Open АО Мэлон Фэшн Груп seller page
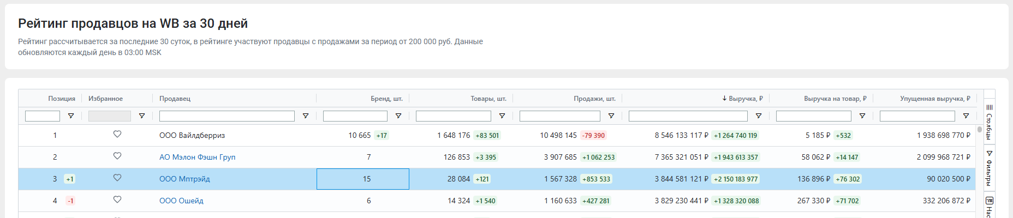1013x218 pixels. tap(197, 157)
